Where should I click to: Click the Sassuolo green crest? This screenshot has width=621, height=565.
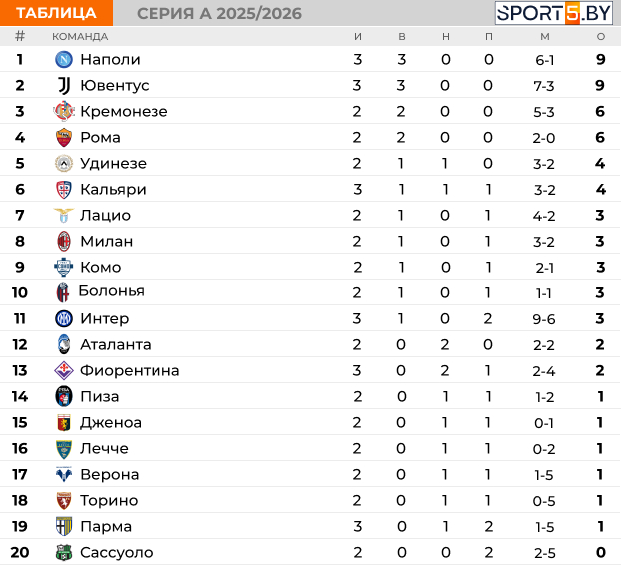[x=64, y=552]
